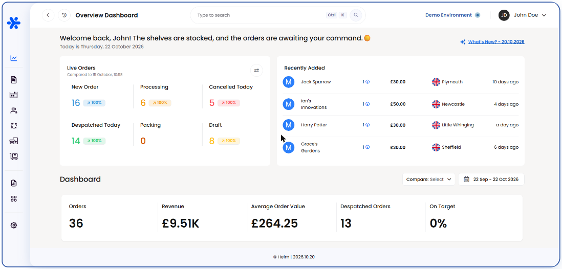Open the Ian's Innovations order name

click(x=314, y=104)
